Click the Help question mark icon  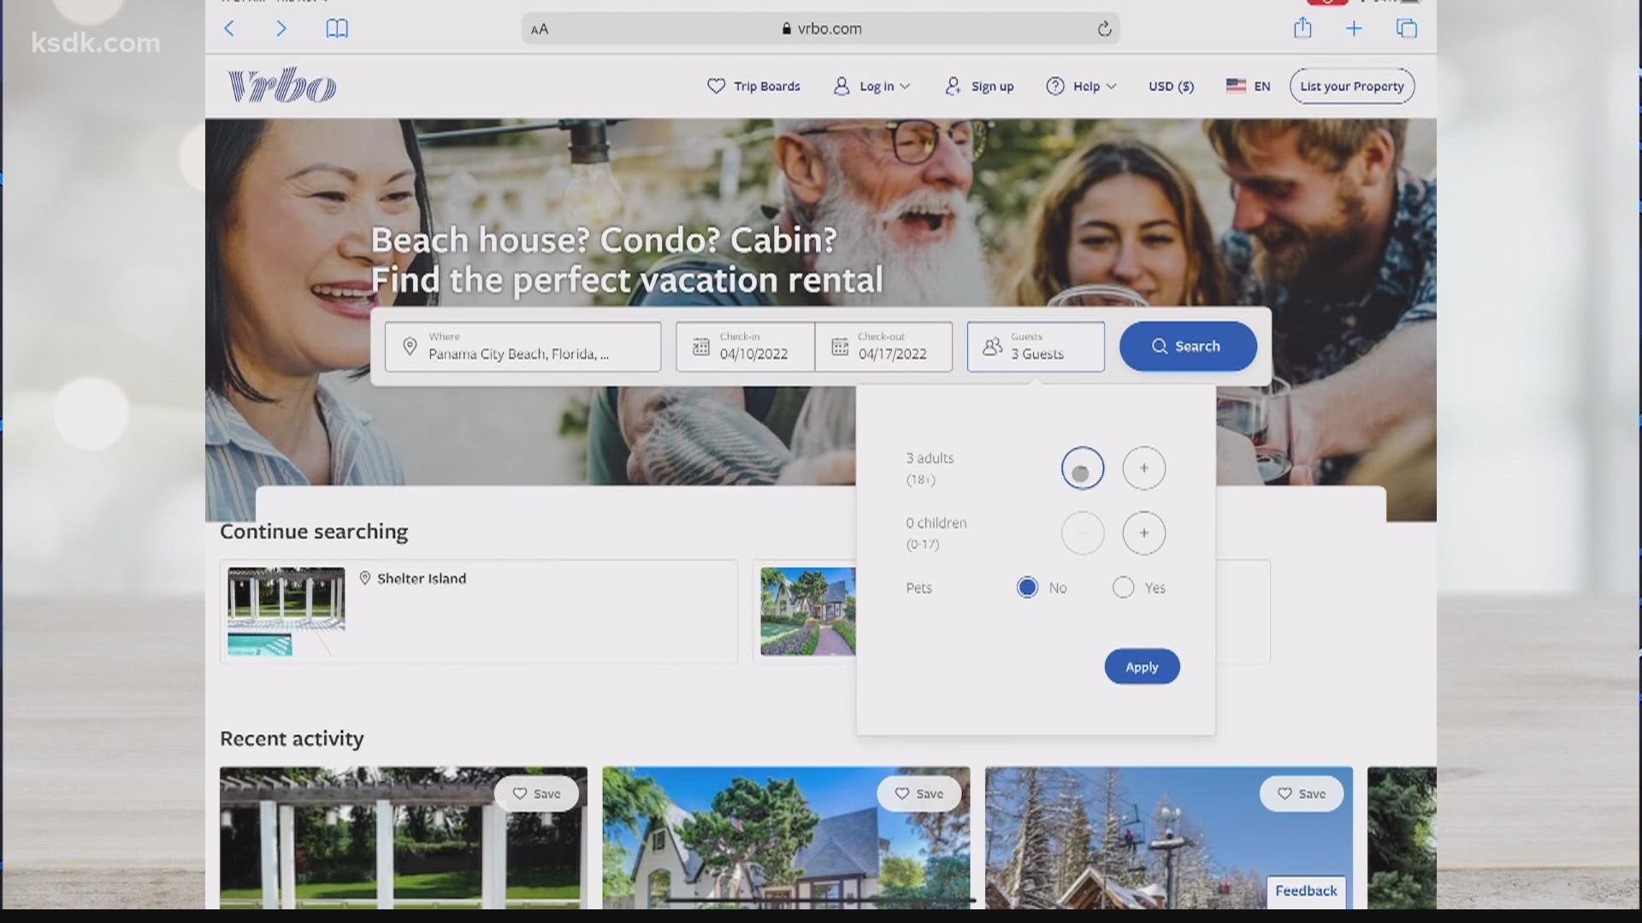(x=1055, y=86)
